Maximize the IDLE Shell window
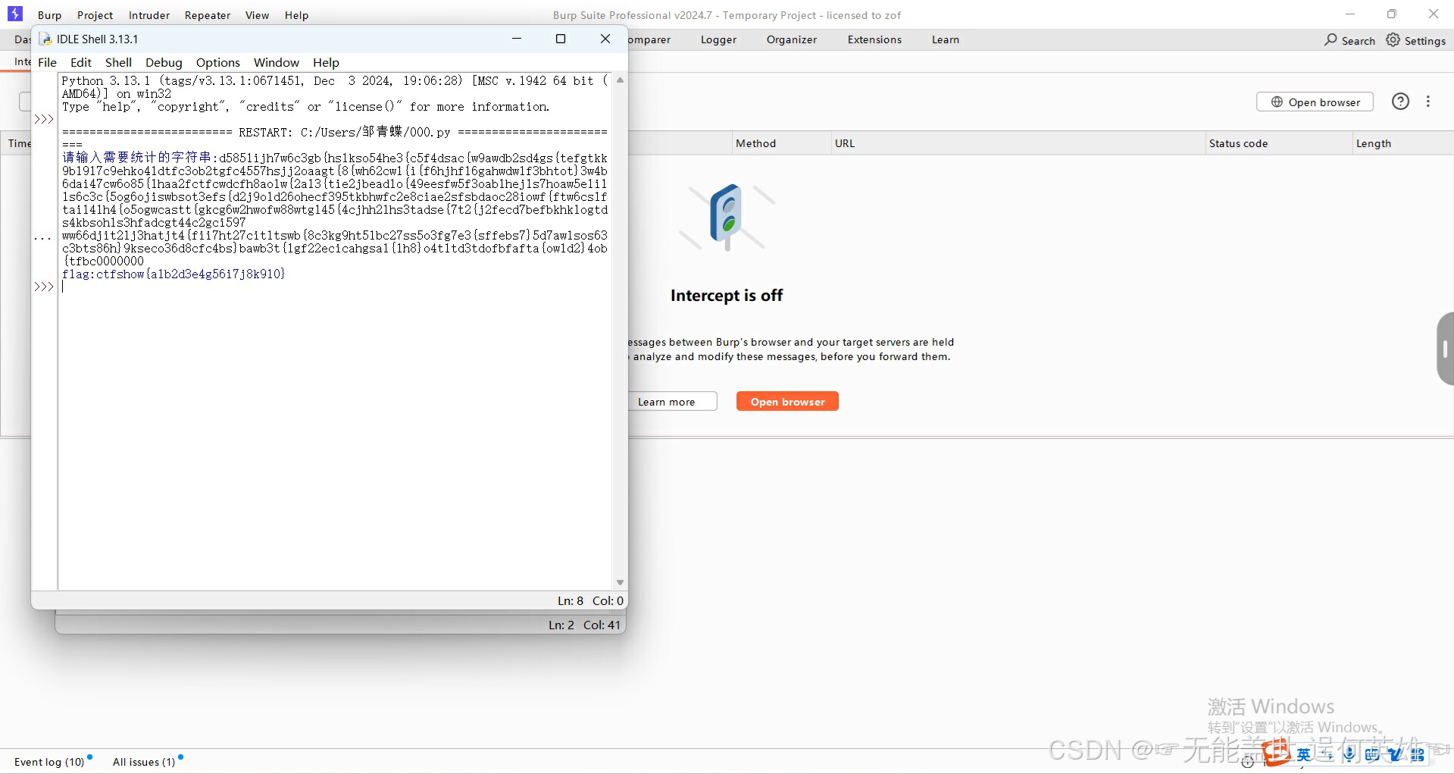Viewport: 1454px width, 774px height. [561, 39]
